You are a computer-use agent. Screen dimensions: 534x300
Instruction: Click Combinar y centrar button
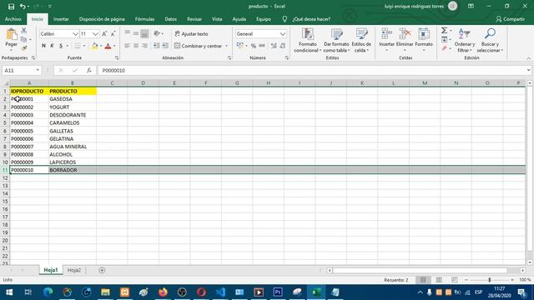[199, 46]
